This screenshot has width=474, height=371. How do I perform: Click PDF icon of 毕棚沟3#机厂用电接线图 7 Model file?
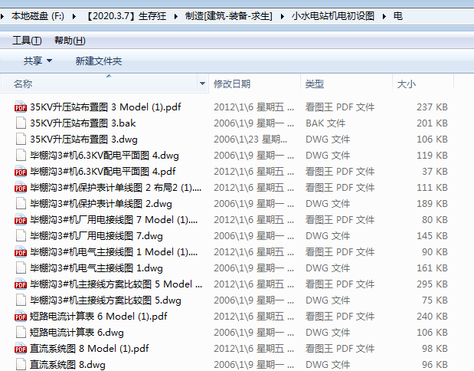(21, 220)
